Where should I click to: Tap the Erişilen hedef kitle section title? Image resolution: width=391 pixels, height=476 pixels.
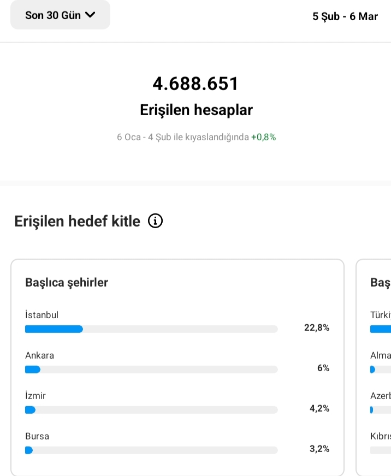(77, 221)
